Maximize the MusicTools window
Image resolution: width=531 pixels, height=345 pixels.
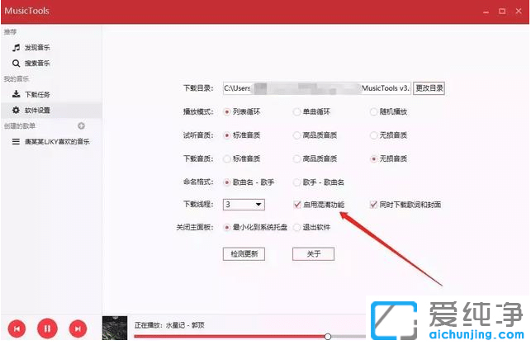(x=502, y=12)
